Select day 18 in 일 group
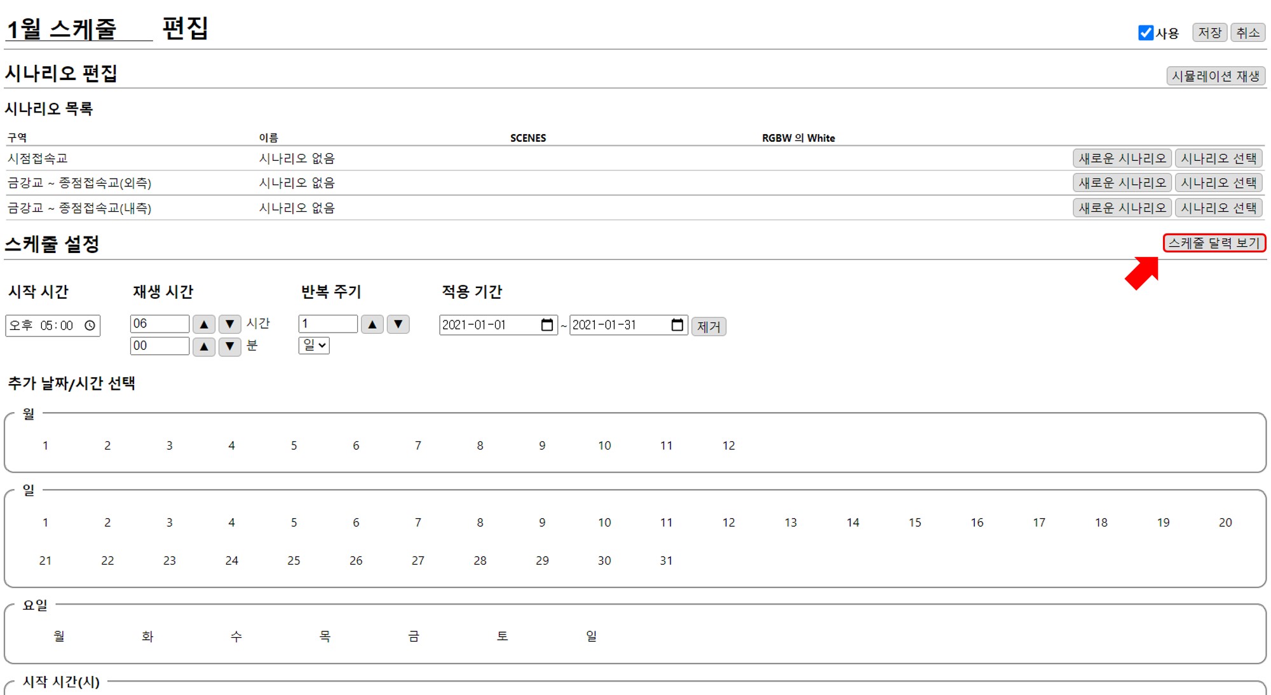 (1101, 523)
